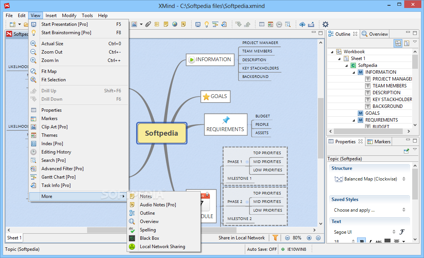This screenshot has height=258, width=424.
Task: Collapse the Workbook tree node
Action: pyautogui.click(x=332, y=52)
